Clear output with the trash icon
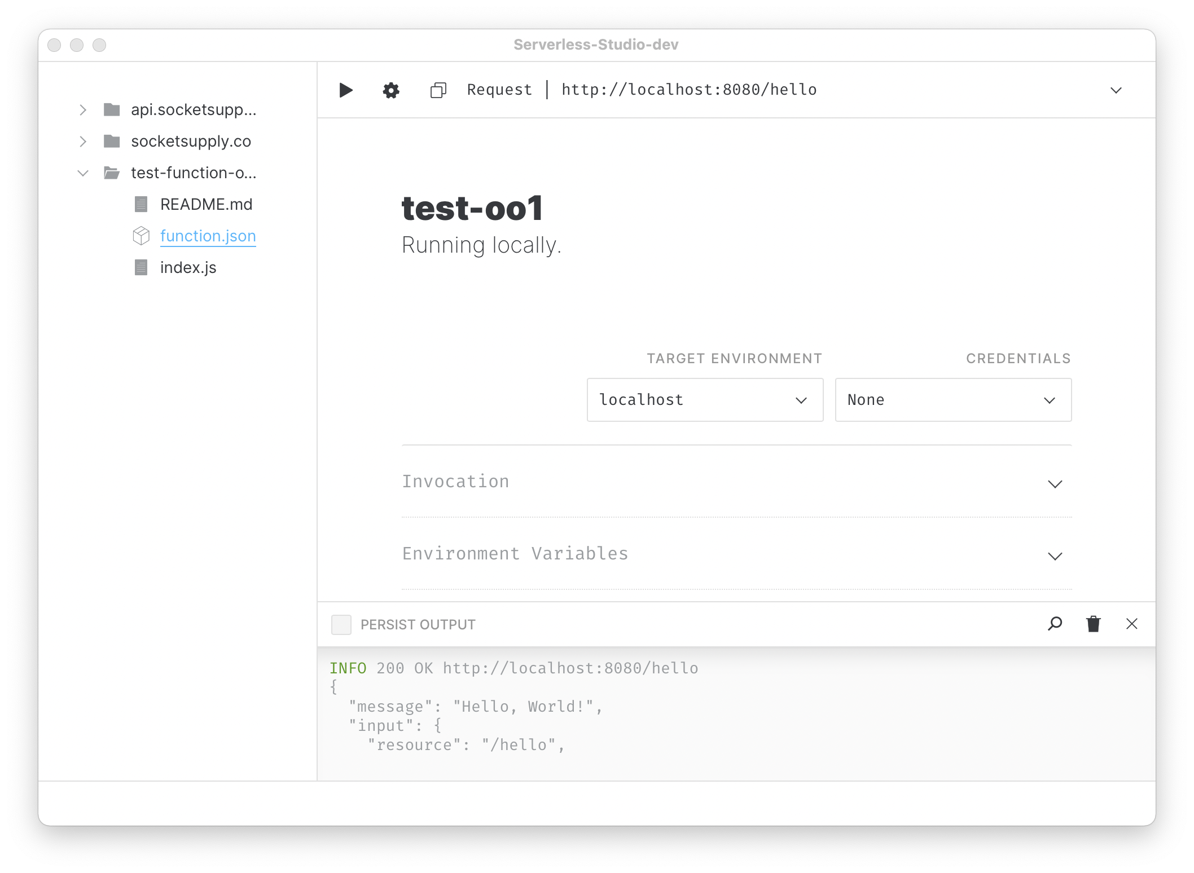The width and height of the screenshot is (1194, 873). (x=1093, y=624)
